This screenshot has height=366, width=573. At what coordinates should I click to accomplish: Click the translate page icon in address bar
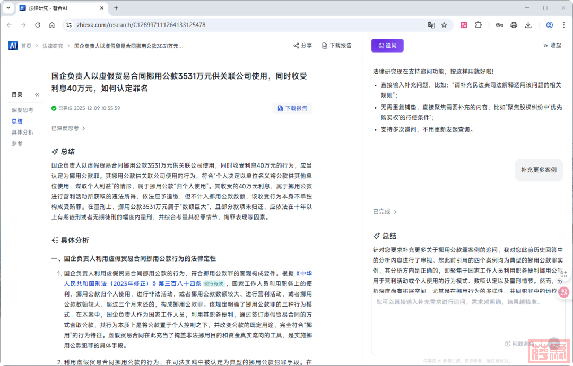click(431, 25)
